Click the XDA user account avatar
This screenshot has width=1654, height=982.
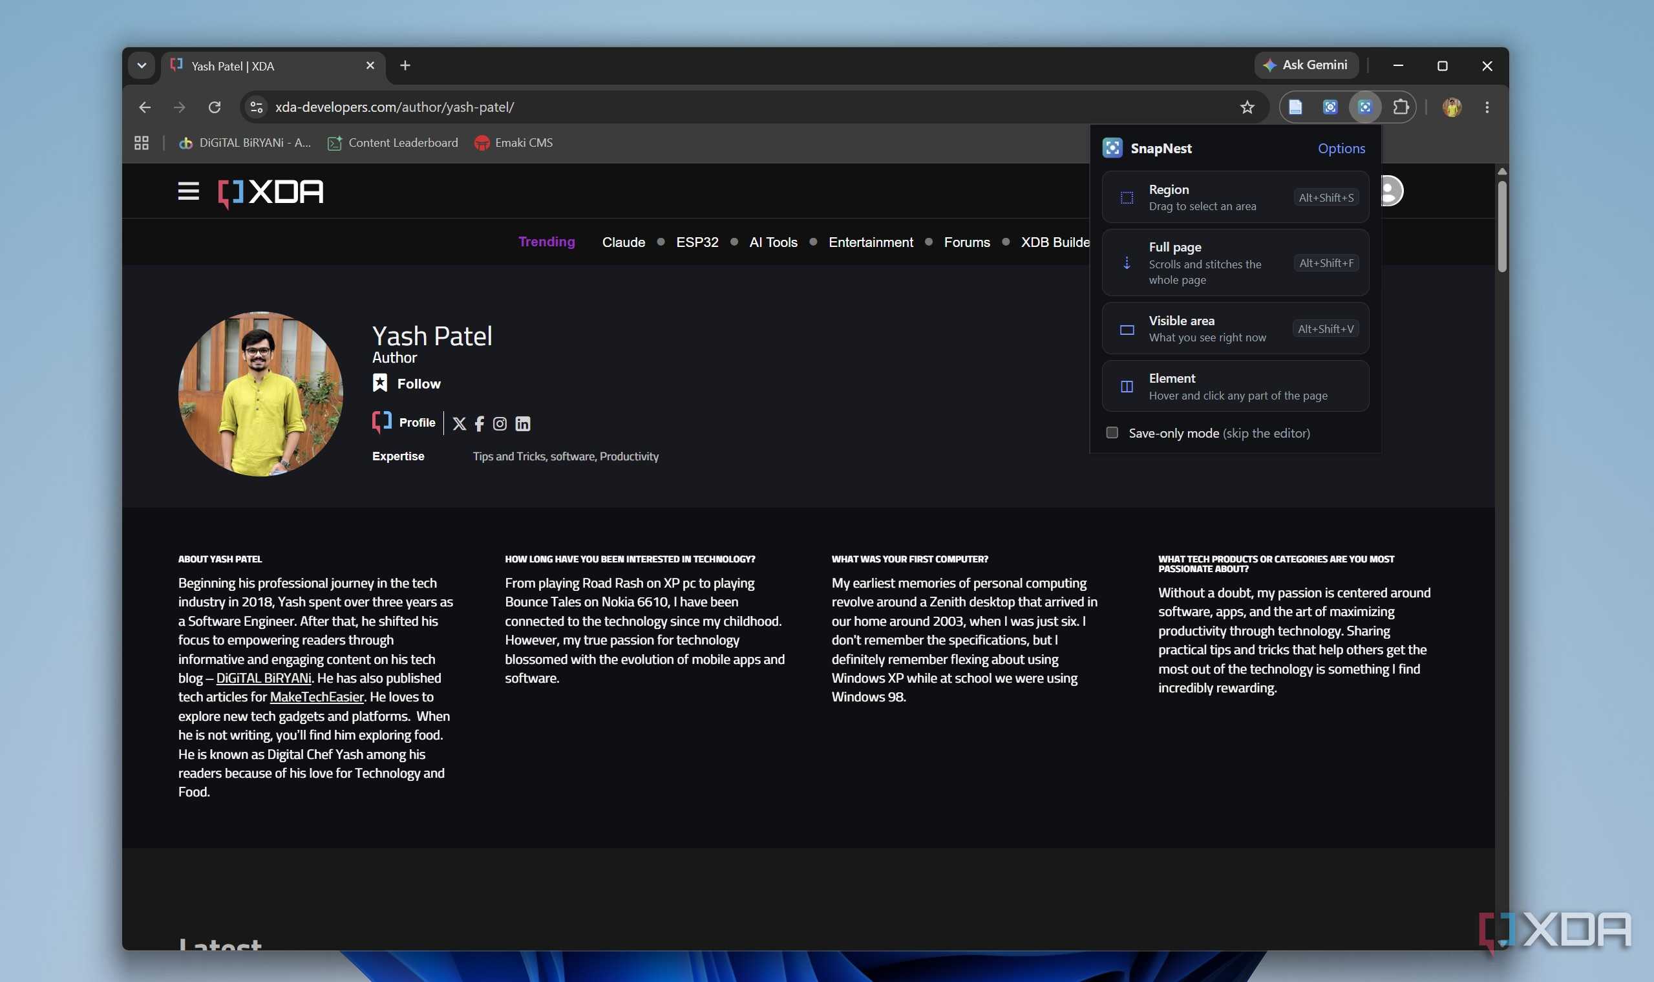coord(1392,191)
